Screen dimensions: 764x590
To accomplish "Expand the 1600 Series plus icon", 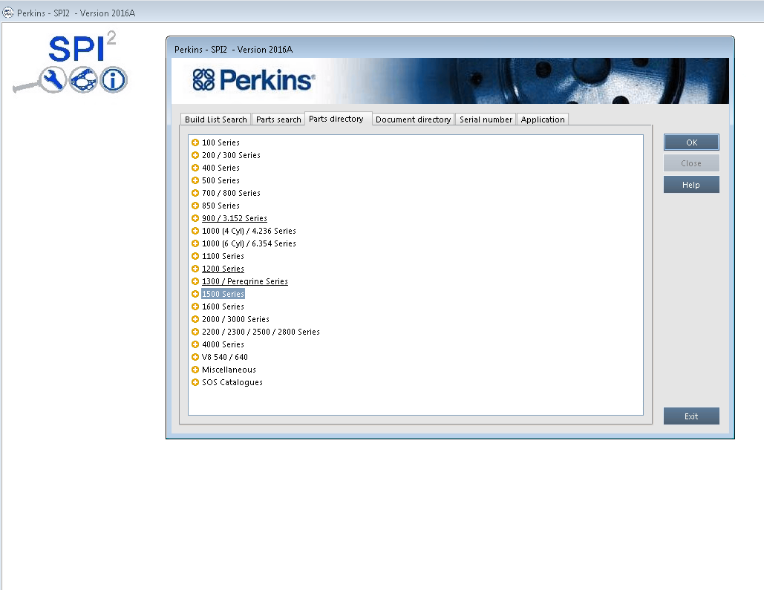I will [195, 307].
